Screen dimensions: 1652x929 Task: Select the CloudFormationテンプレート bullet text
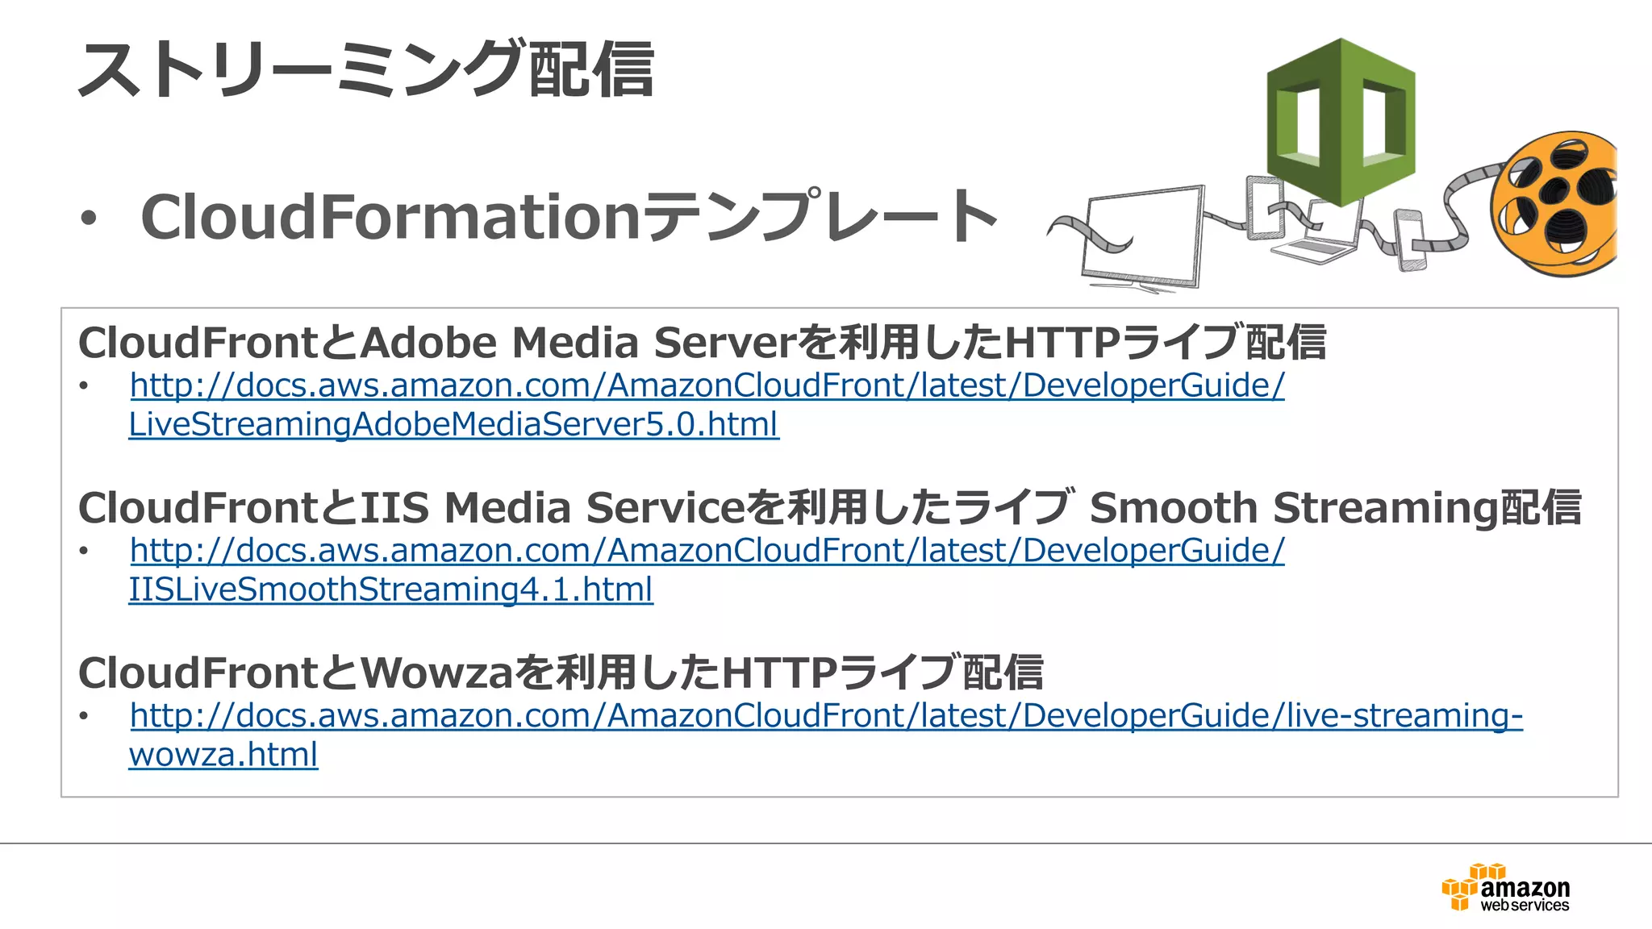(x=569, y=216)
